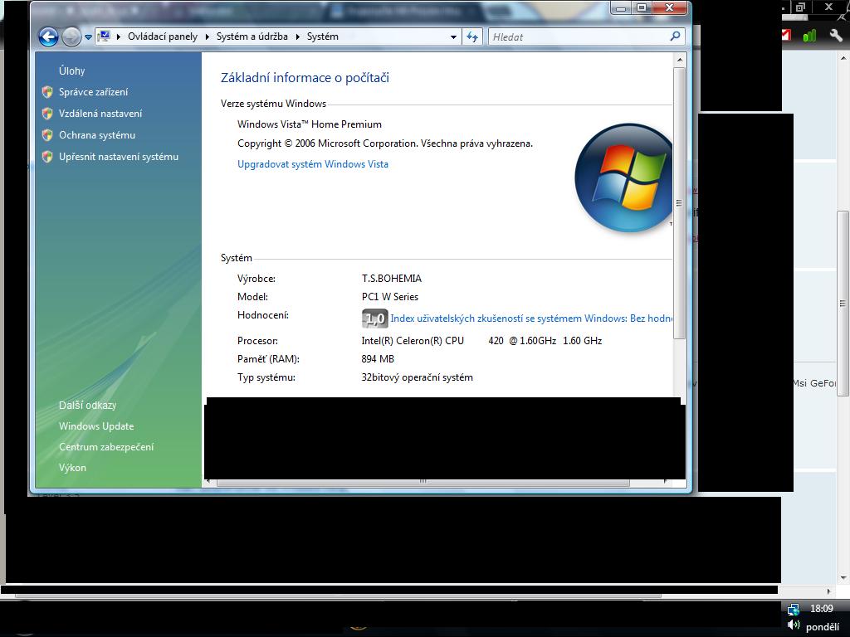Open the volume speaker icon in tray

coord(794,625)
